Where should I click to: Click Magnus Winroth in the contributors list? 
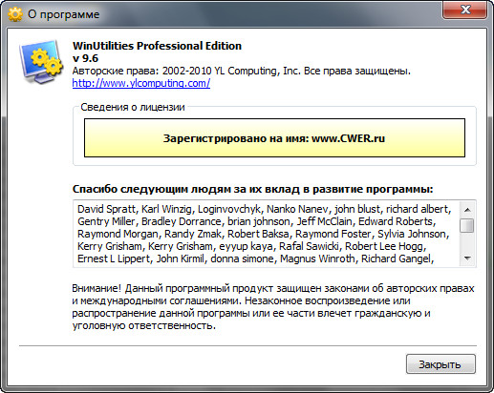(x=317, y=259)
